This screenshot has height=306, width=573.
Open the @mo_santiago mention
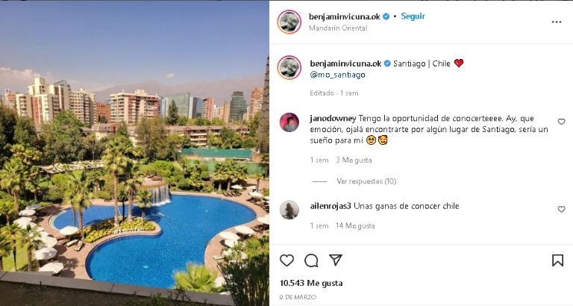(x=337, y=75)
